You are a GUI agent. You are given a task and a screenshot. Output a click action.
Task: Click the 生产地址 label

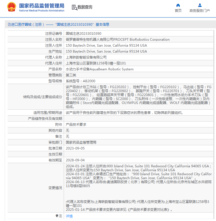pos(55,51)
